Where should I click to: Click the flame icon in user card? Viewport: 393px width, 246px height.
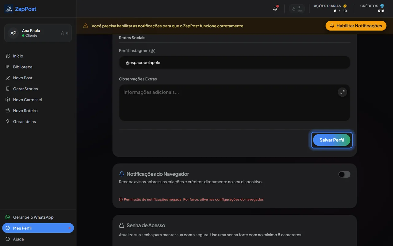pos(63,33)
